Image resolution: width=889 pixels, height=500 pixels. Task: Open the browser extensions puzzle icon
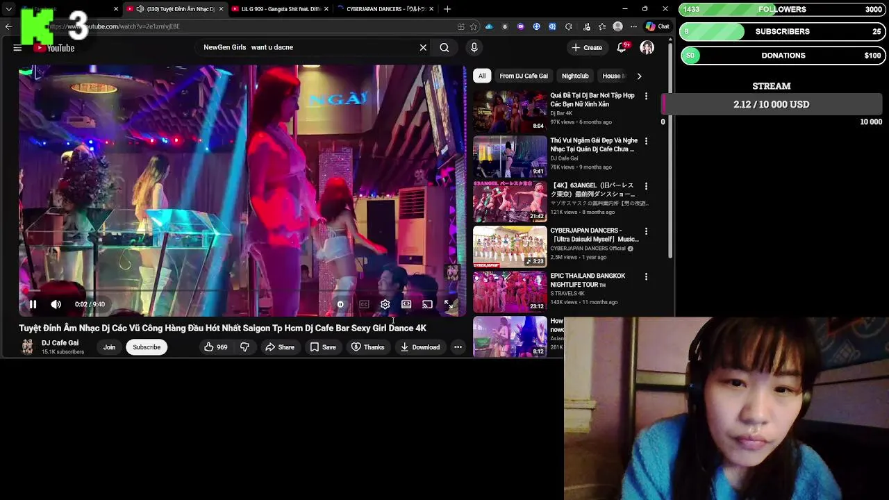569,26
